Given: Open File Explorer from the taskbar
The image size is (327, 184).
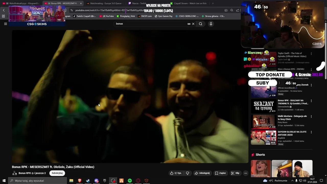Looking at the screenshot, I should [71, 181].
